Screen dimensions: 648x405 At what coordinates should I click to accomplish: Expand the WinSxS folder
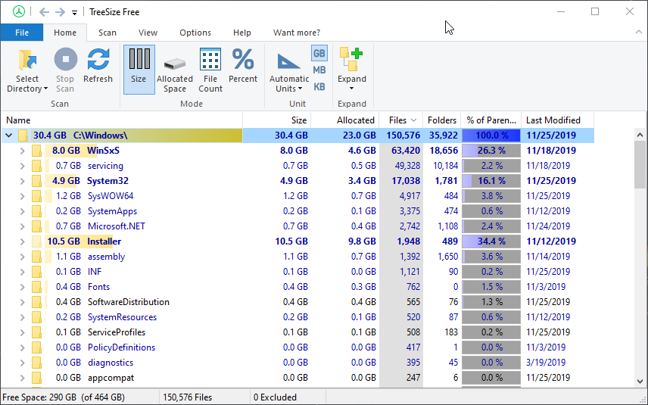pos(22,151)
